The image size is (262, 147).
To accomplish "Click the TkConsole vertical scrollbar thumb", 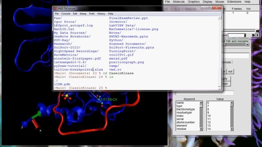I will (x=219, y=77).
